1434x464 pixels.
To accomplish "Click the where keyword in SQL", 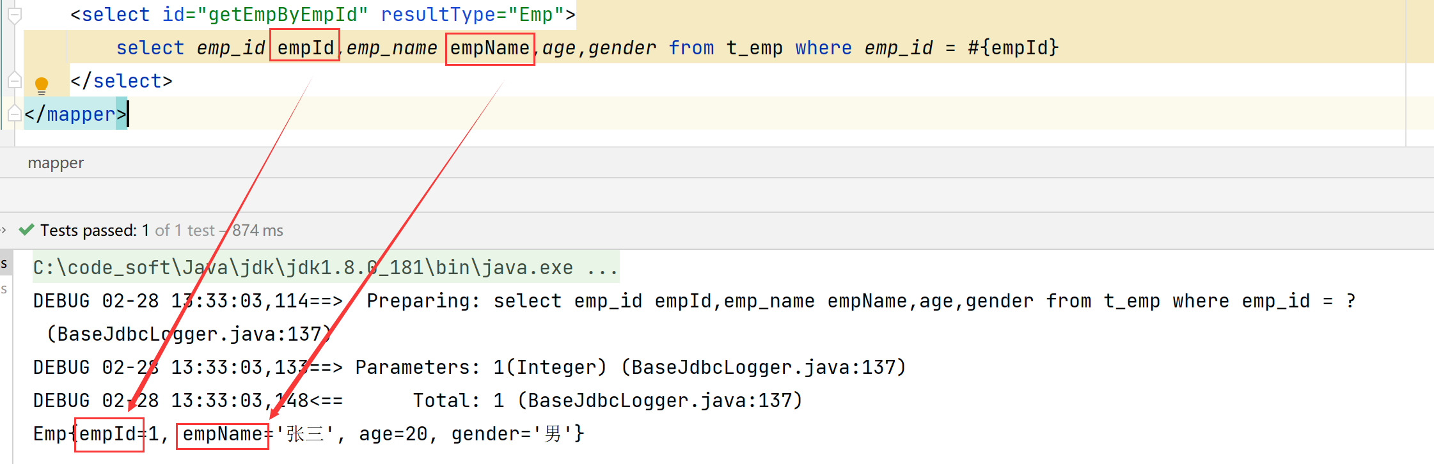I will [x=824, y=48].
